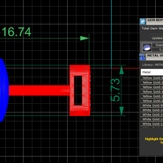Click the Total Gem Weight field
Image resolution: width=163 pixels, height=163 pixels.
pyautogui.click(x=152, y=28)
